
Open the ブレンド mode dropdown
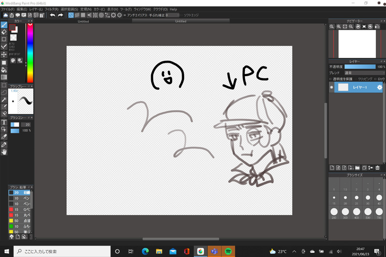(x=364, y=73)
